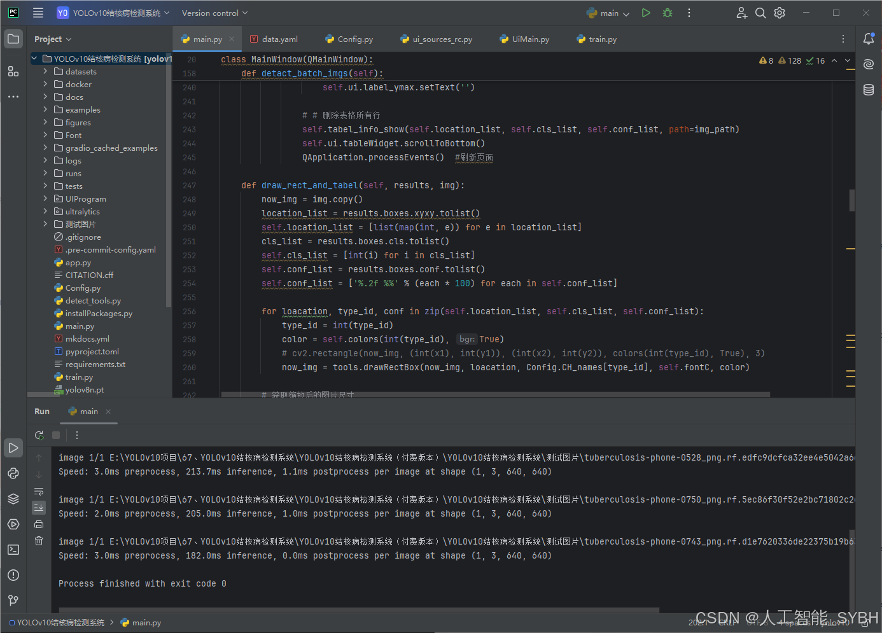
Task: Toggle soft-wrap in console output
Action: click(x=39, y=491)
